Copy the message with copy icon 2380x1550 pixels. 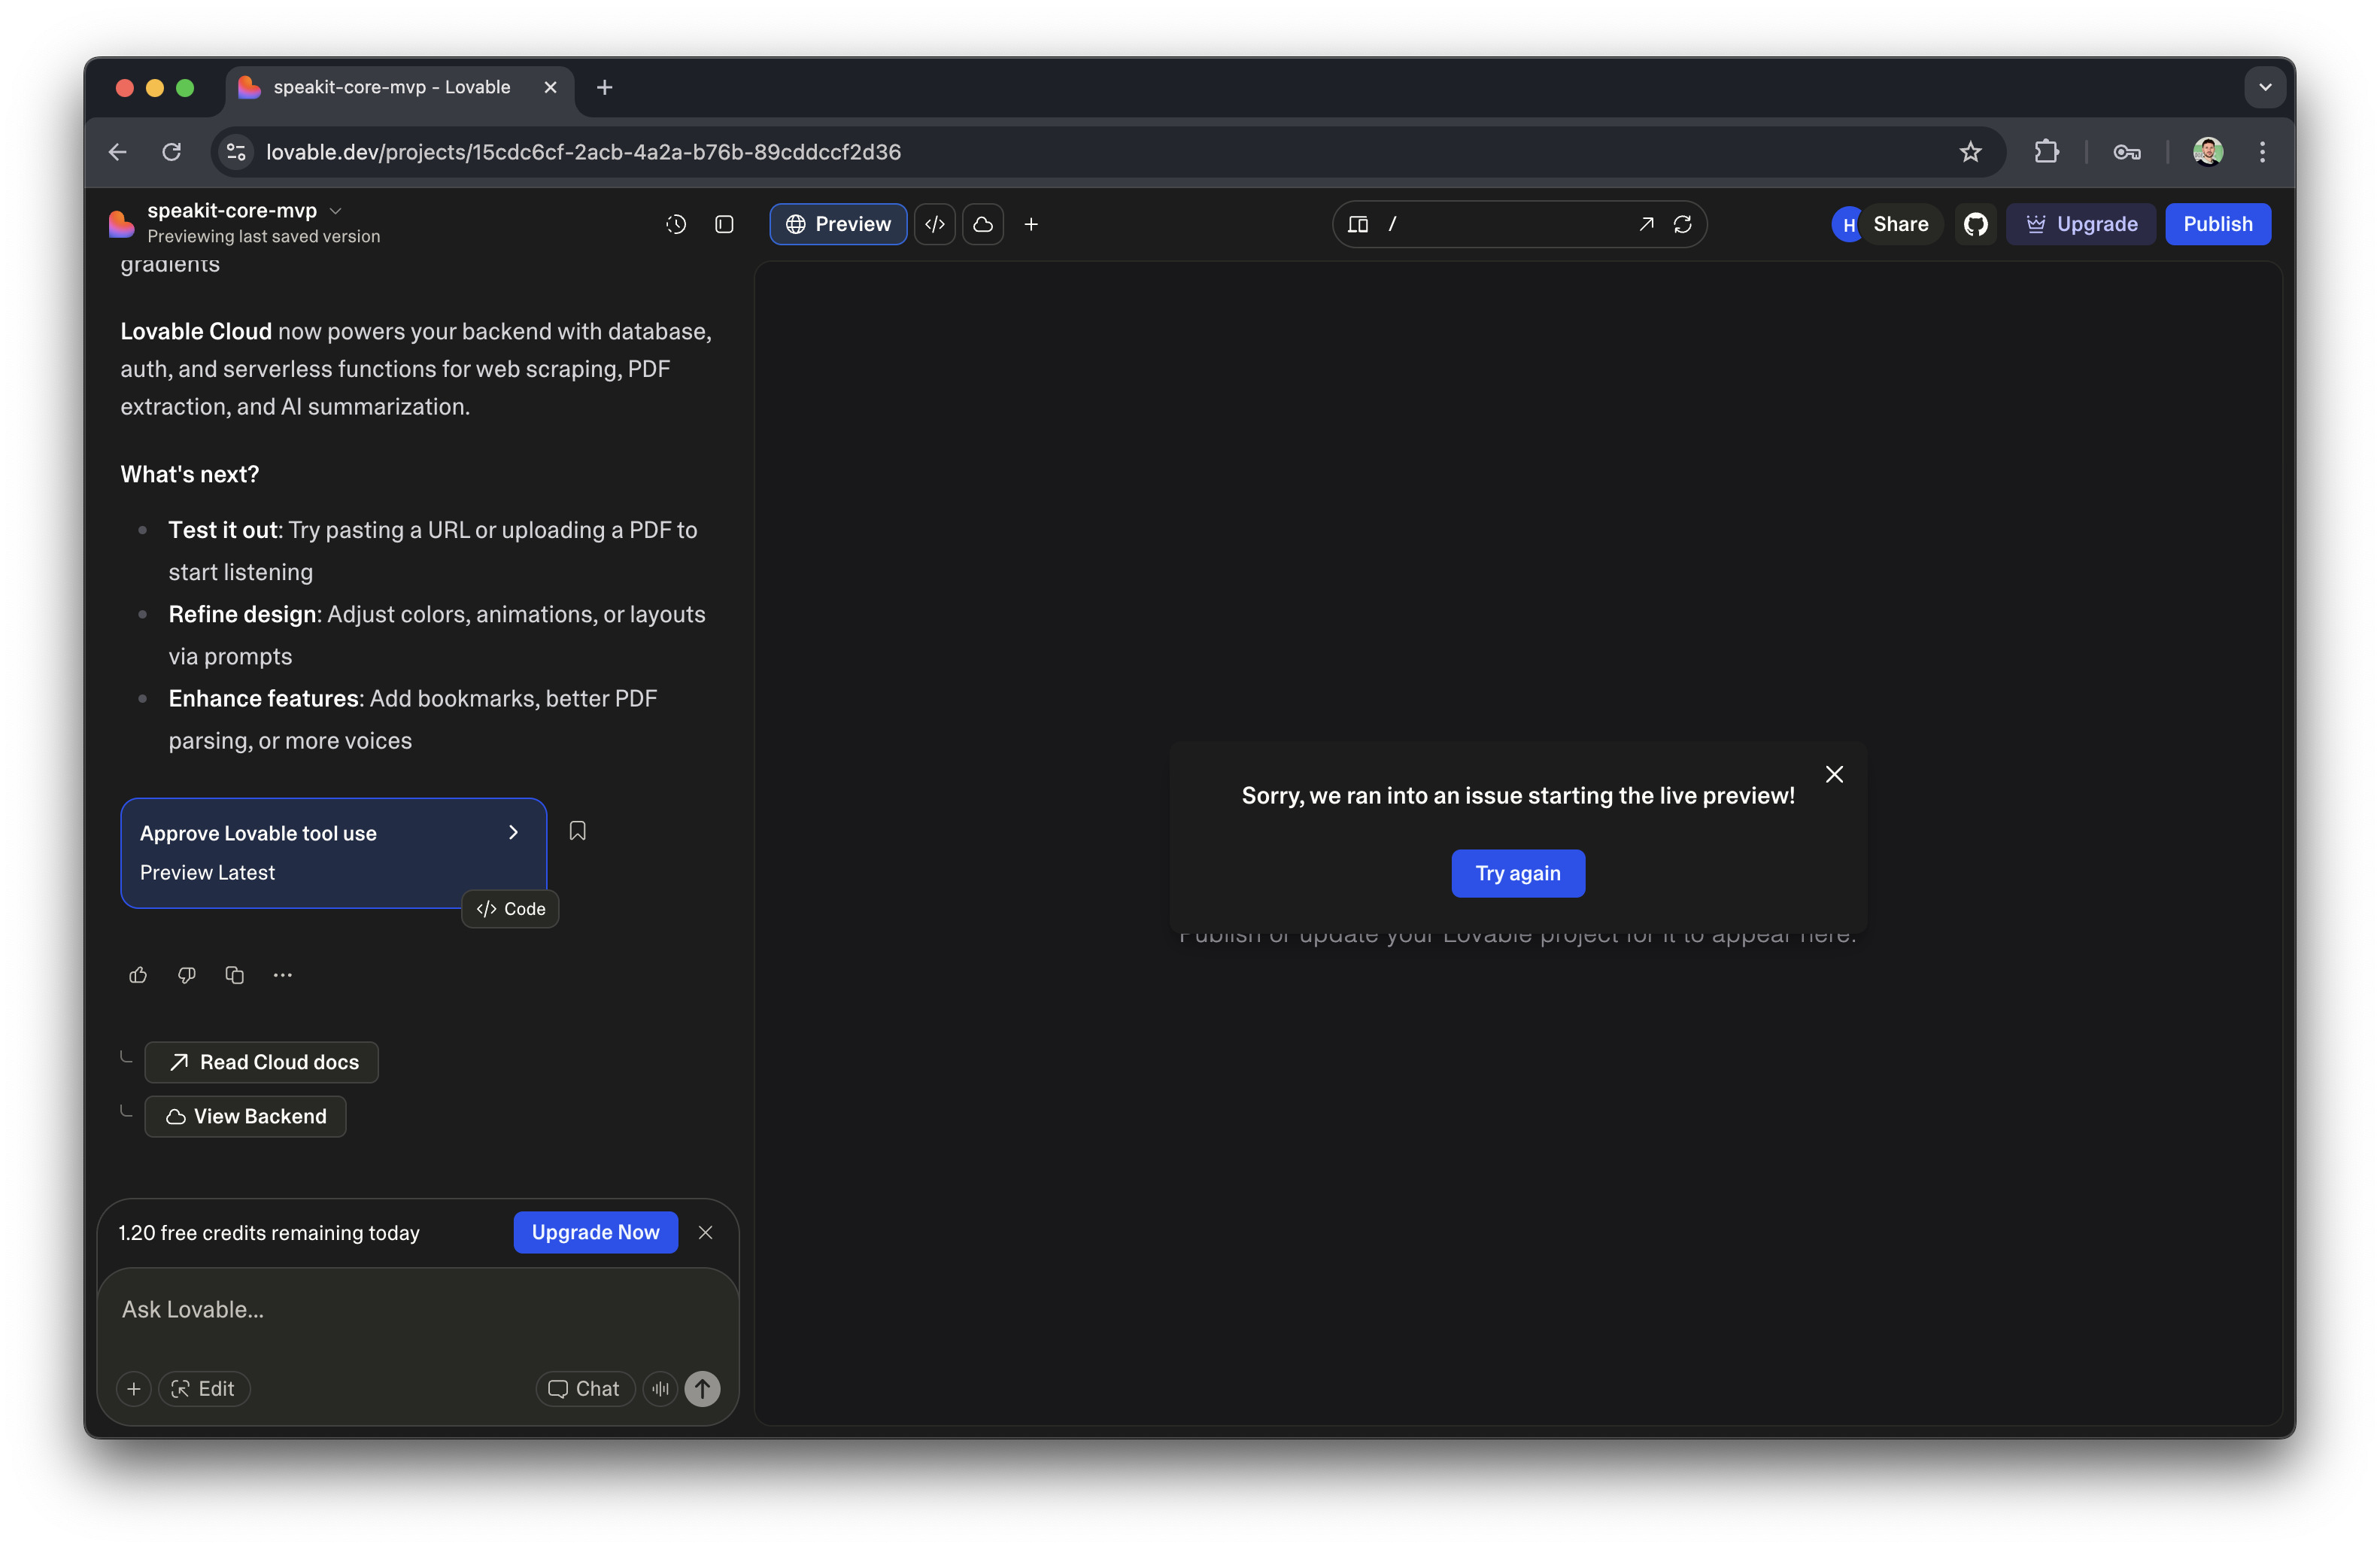click(235, 975)
